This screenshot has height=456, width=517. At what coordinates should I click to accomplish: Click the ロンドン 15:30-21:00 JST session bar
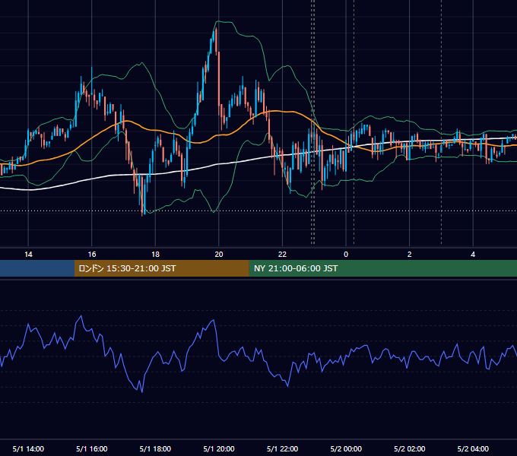pyautogui.click(x=161, y=268)
